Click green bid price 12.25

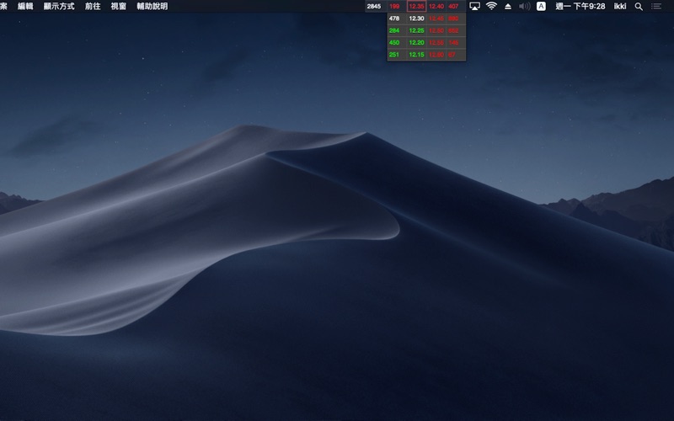[x=416, y=30]
